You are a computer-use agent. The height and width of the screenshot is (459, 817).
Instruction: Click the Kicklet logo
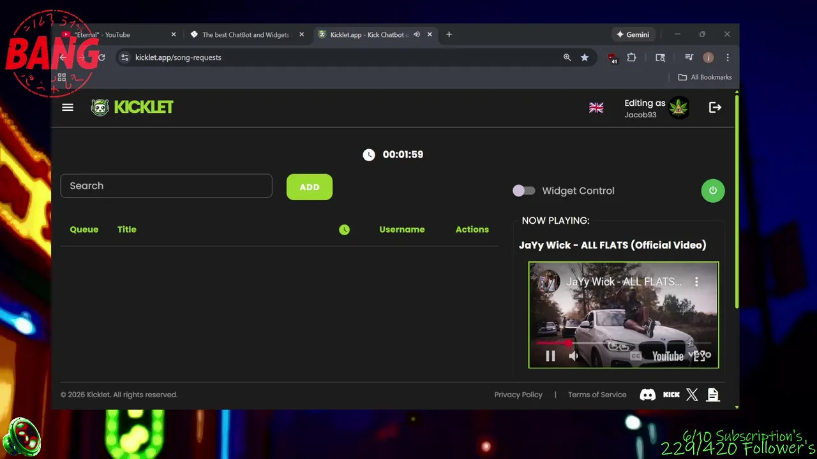coord(132,107)
